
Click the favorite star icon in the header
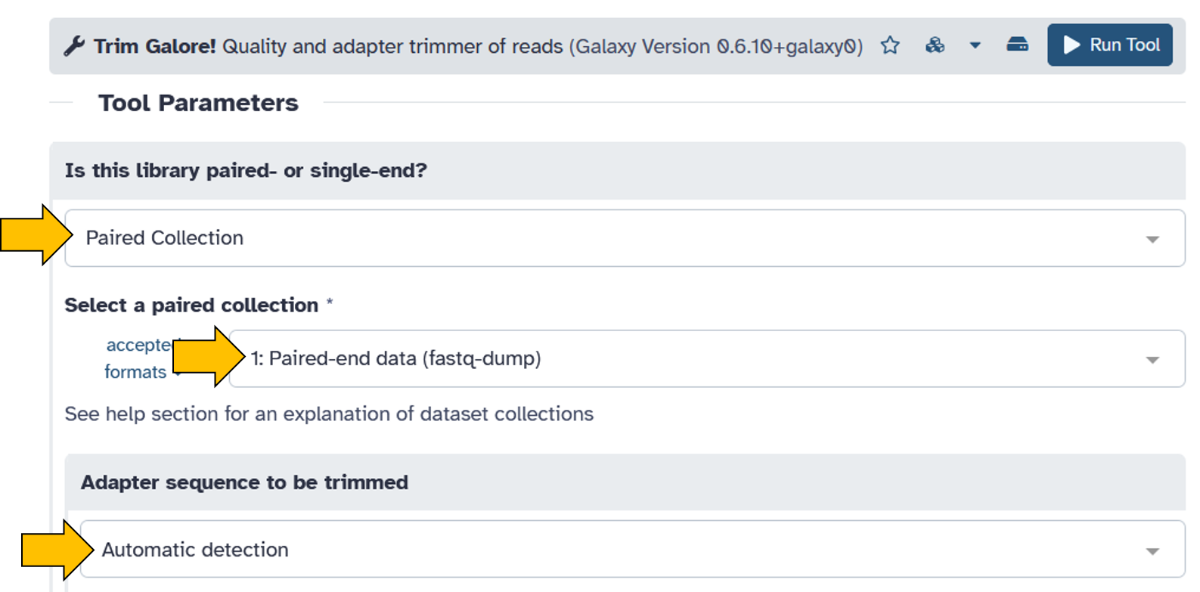click(x=890, y=45)
